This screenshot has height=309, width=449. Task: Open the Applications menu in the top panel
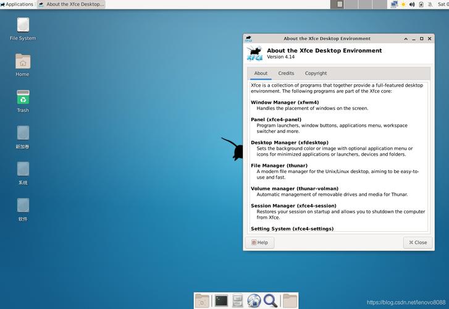click(x=17, y=4)
